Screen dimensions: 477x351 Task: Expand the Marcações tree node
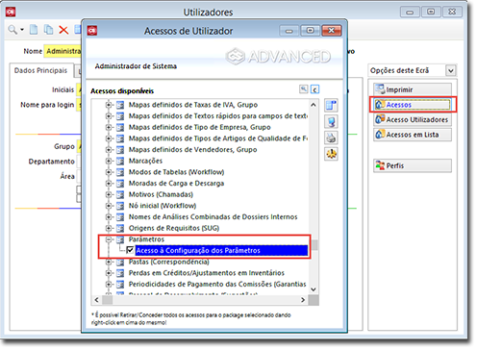click(x=109, y=161)
